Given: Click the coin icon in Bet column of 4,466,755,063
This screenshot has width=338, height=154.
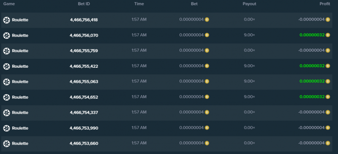Looking at the screenshot, I should pyautogui.click(x=207, y=81).
